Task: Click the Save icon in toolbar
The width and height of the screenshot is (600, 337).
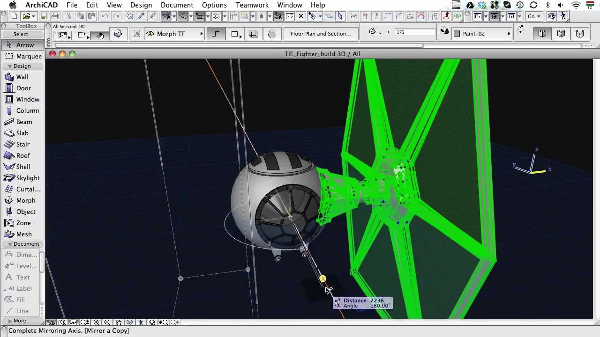Action: [44, 16]
